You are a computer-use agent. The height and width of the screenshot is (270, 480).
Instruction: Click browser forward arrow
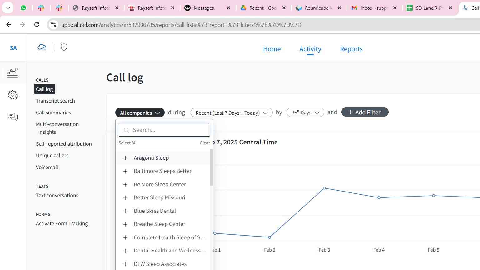[22, 24]
